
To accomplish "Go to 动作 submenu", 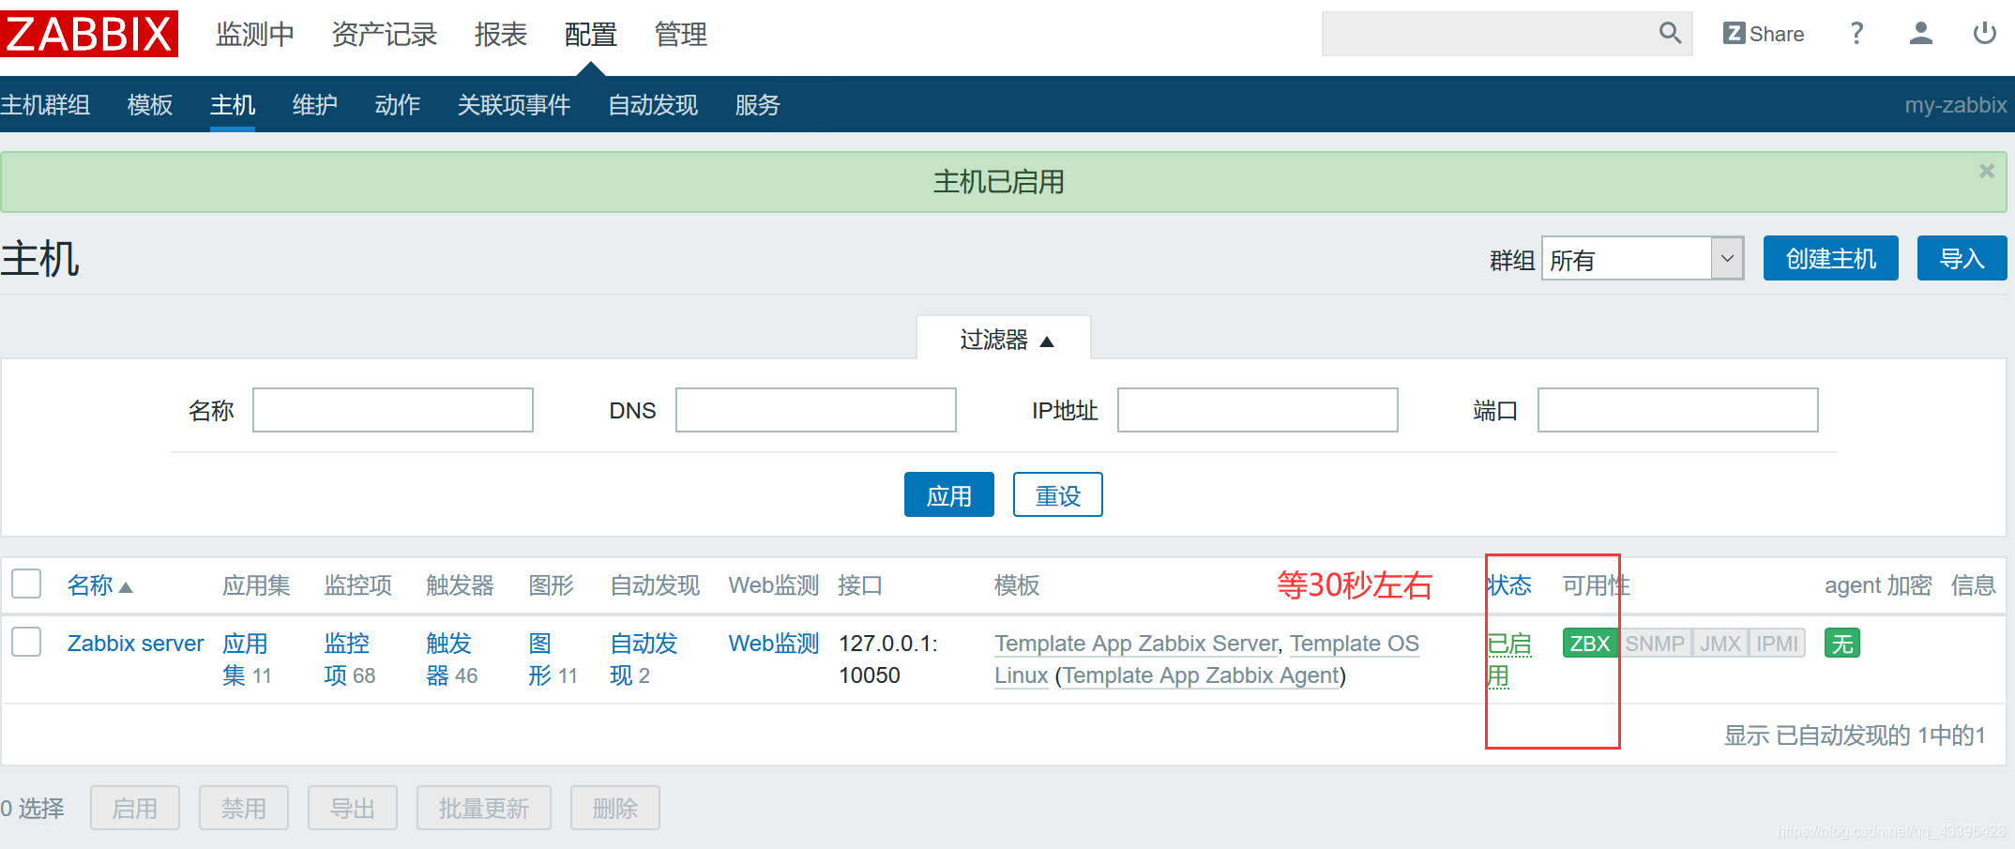I will 398,104.
